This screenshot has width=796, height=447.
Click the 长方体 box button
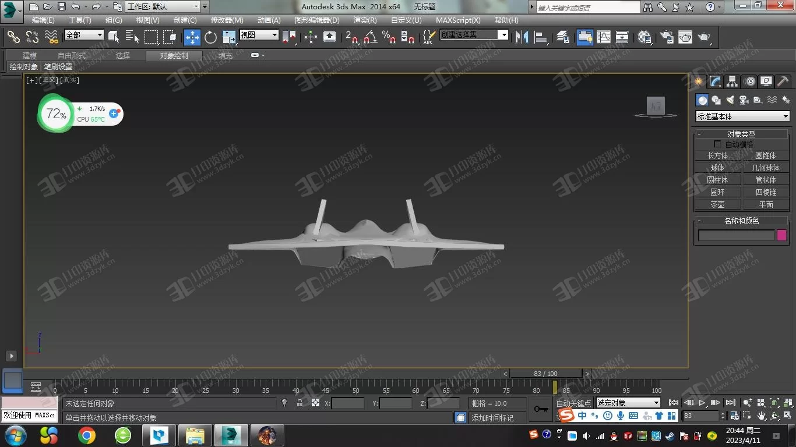coord(718,155)
